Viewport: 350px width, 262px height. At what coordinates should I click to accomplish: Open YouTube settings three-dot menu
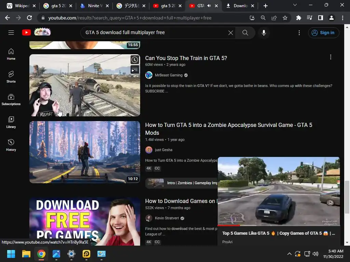tap(299, 33)
